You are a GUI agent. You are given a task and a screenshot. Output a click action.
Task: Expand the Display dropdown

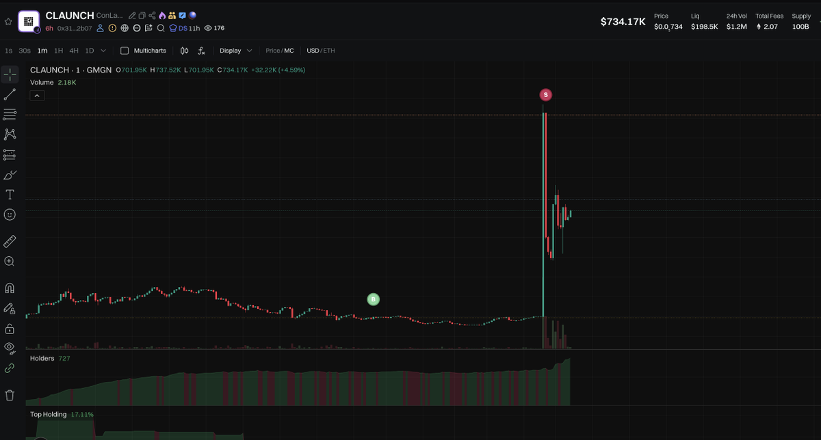coord(236,51)
